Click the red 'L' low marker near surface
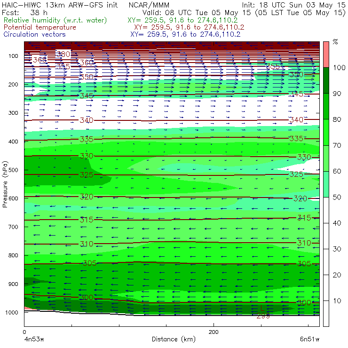Viewport: 348px width, 348px height. tap(262, 308)
